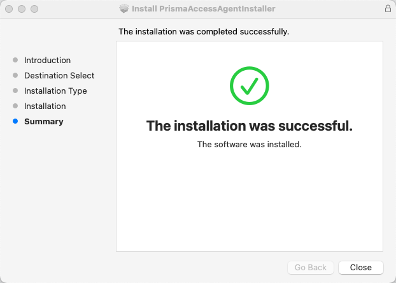396x283 pixels.
Task: Click "The software was installed." text
Action: 250,144
